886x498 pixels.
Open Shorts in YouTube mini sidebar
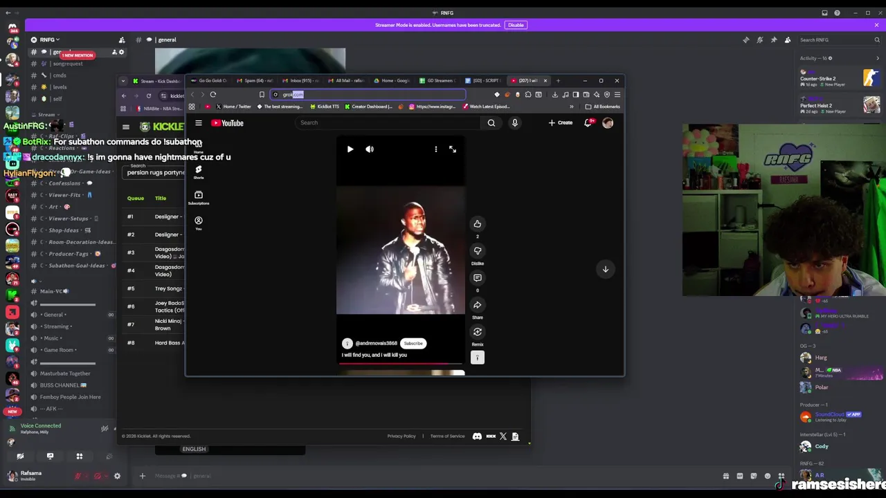click(x=199, y=172)
